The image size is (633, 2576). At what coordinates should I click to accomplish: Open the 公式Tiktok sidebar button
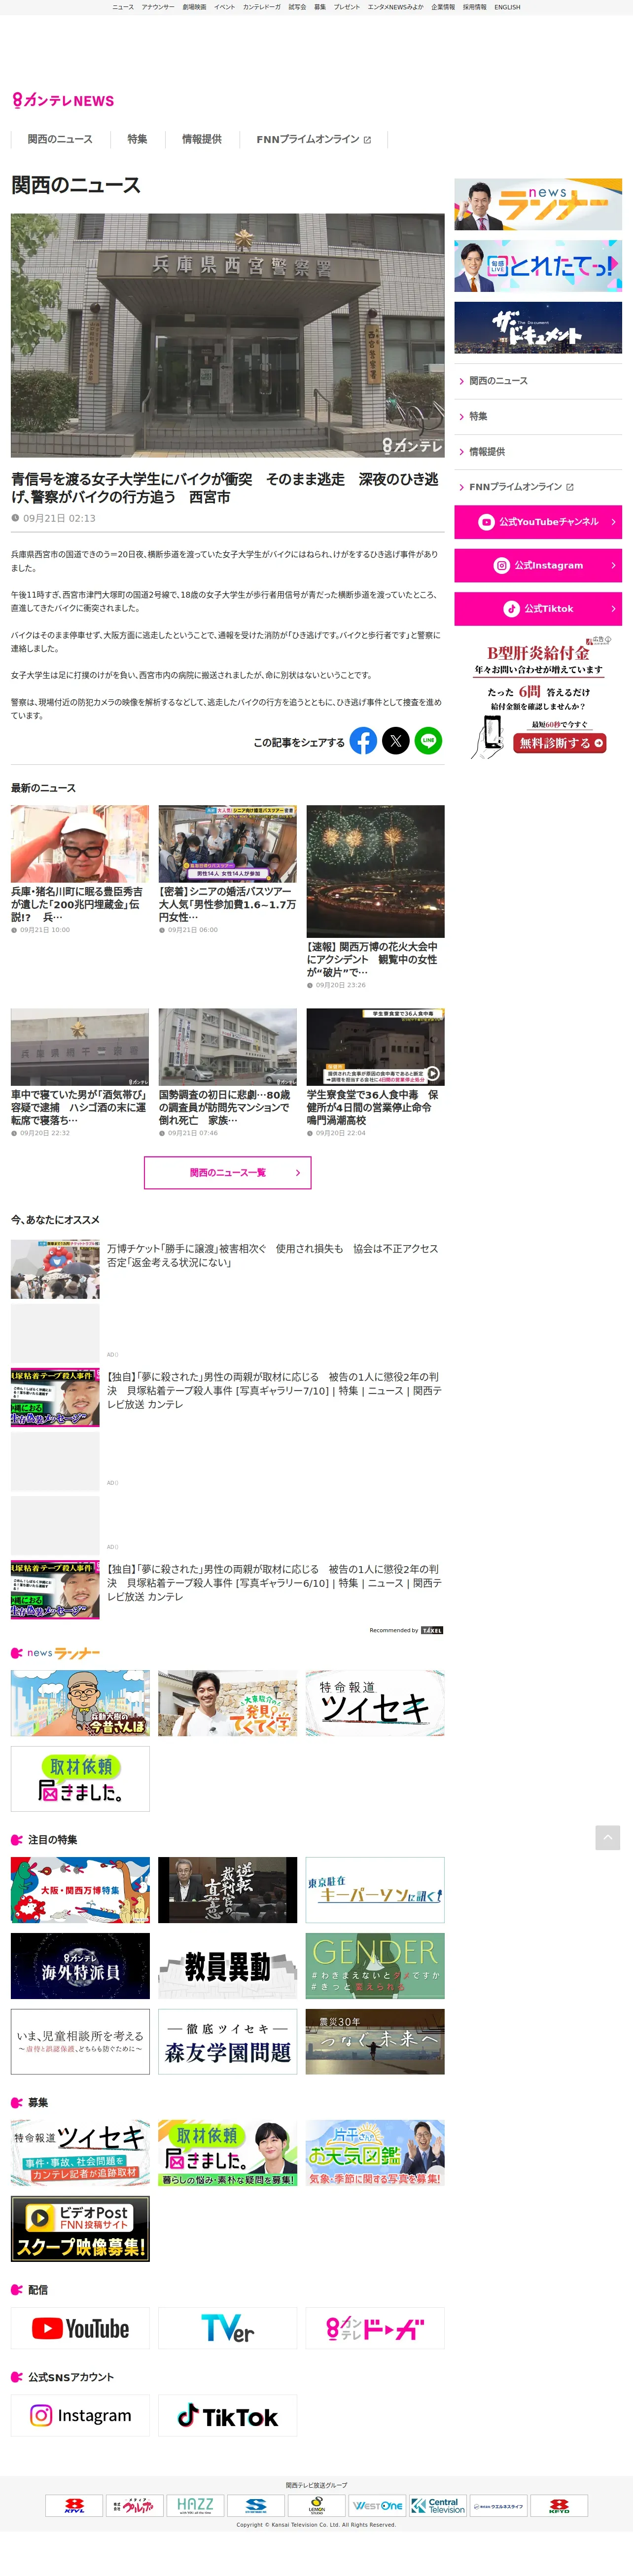(538, 608)
